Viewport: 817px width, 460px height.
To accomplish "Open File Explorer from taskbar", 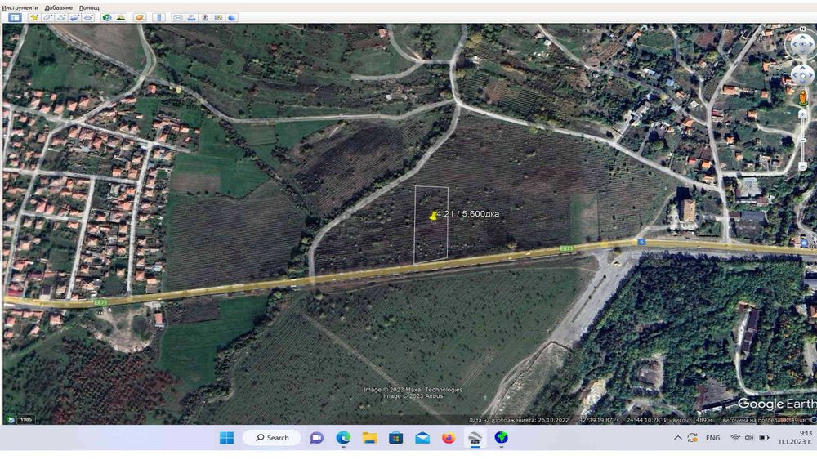I will click(369, 438).
